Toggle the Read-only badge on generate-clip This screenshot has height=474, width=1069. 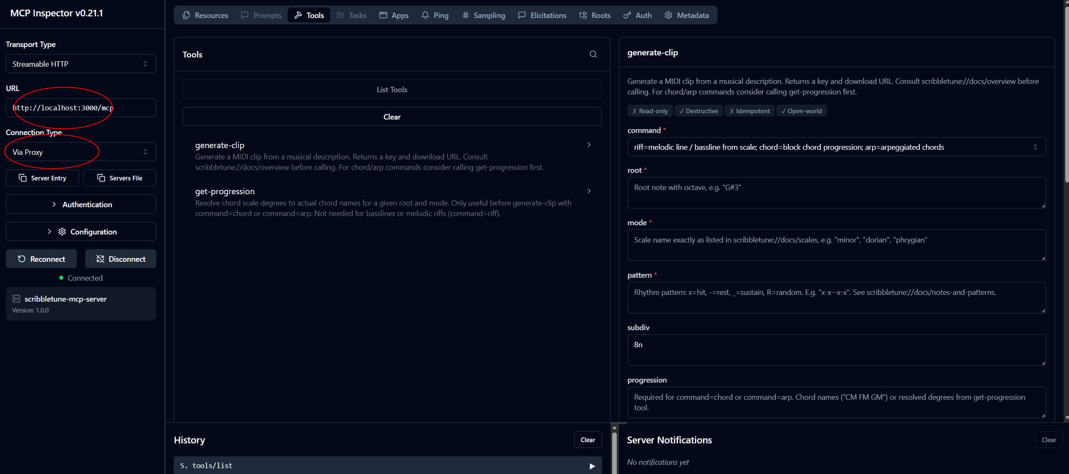(x=650, y=111)
